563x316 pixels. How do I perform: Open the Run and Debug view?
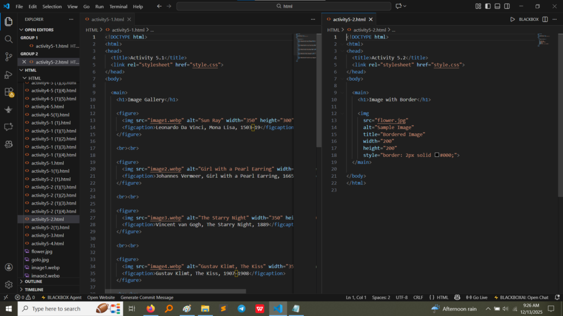click(x=9, y=74)
